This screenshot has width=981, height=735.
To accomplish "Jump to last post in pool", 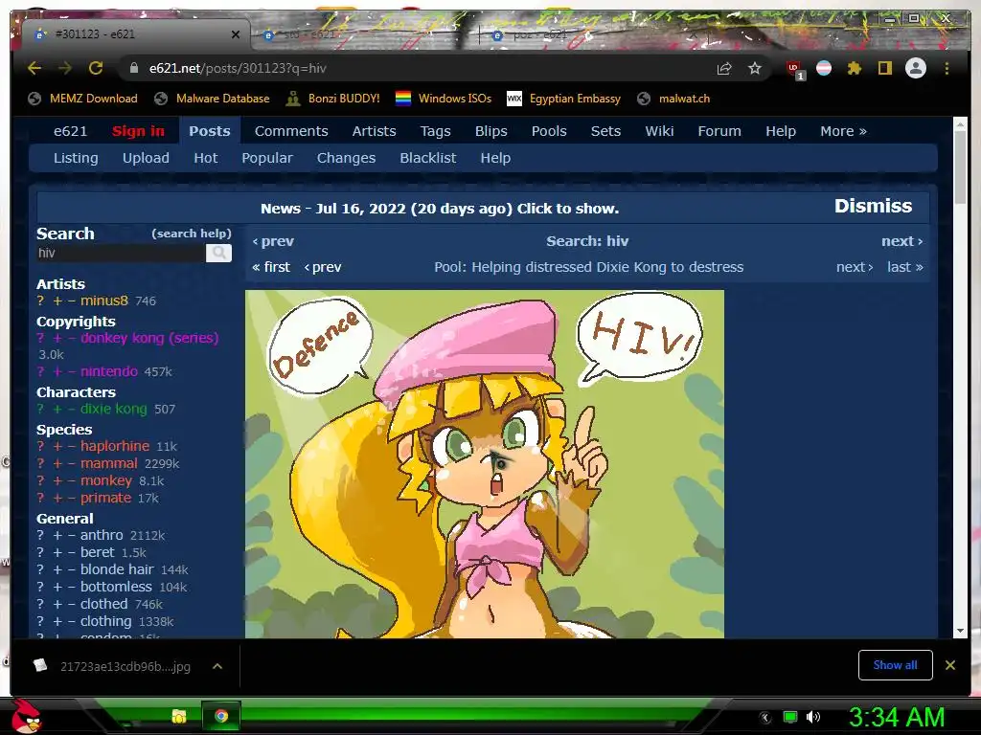I will (x=904, y=268).
